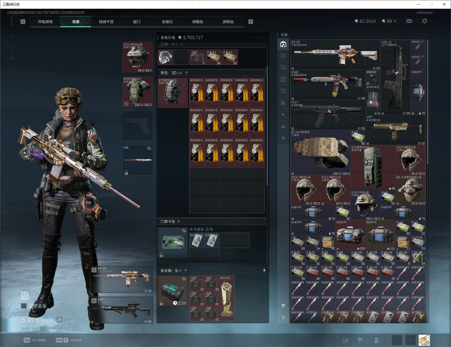451x347 pixels.
Task: Toggle the 显示装备 checkbox
Action: [x=24, y=306]
